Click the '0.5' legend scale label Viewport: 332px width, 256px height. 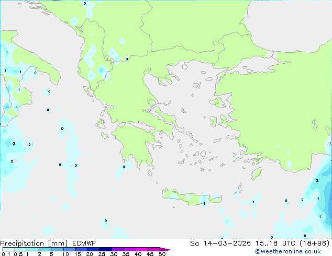18,254
